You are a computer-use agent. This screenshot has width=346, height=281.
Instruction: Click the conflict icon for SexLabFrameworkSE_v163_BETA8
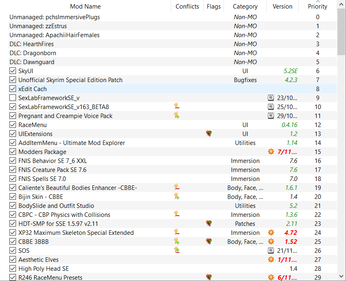[x=176, y=106]
